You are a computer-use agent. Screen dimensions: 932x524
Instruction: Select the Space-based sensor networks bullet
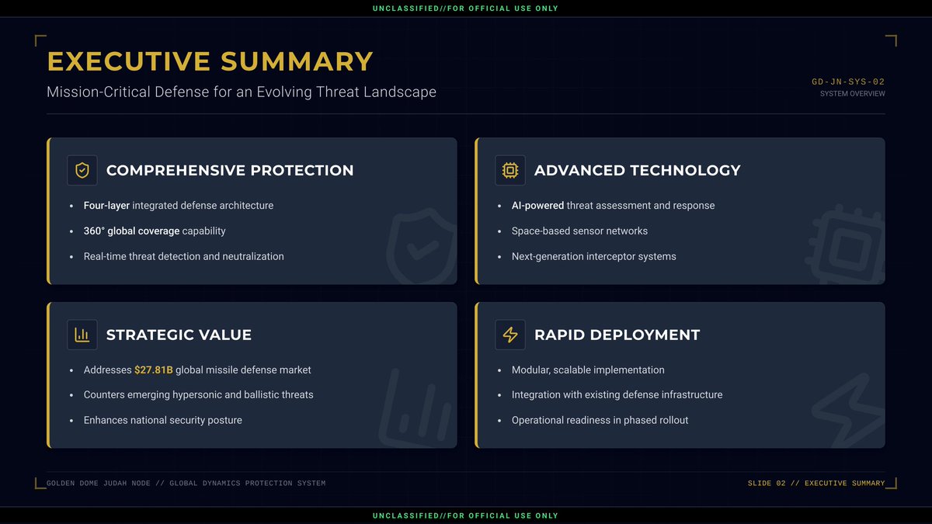[x=579, y=231]
